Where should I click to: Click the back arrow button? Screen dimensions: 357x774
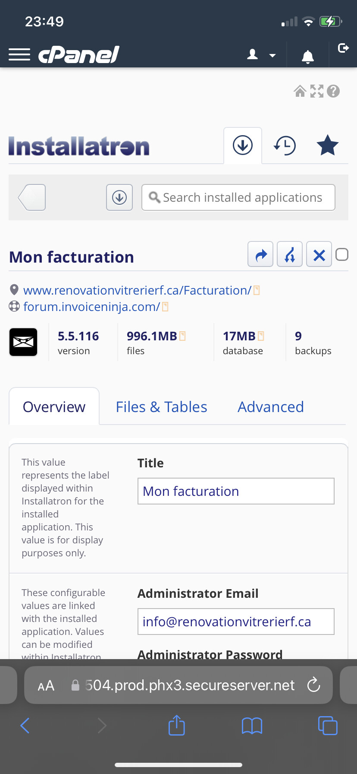tap(32, 197)
